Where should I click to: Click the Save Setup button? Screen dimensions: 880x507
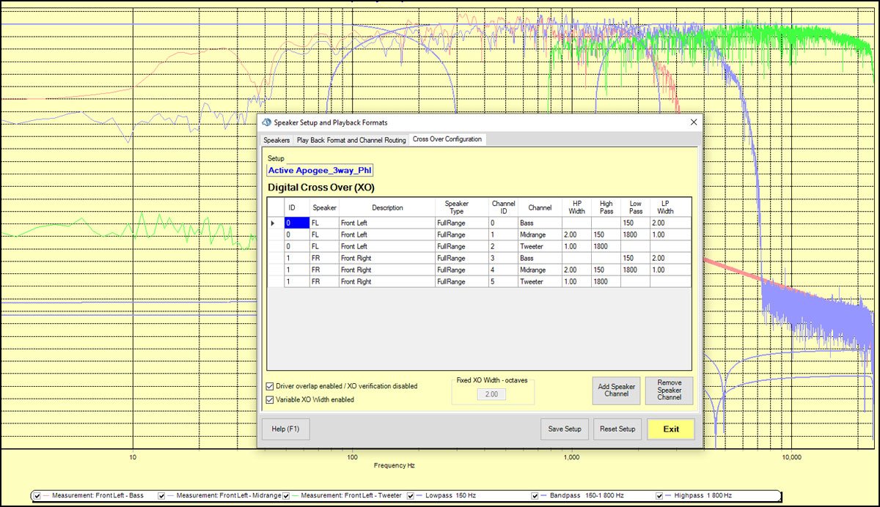point(565,429)
